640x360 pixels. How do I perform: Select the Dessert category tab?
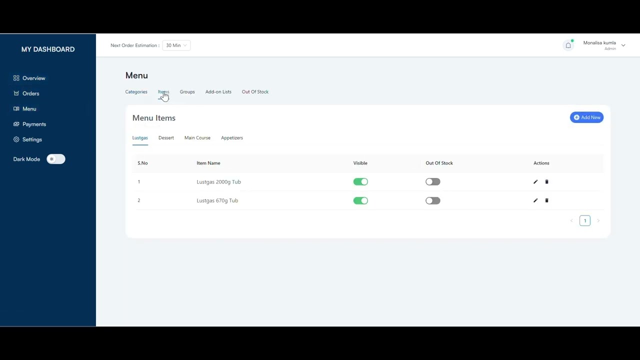click(166, 138)
